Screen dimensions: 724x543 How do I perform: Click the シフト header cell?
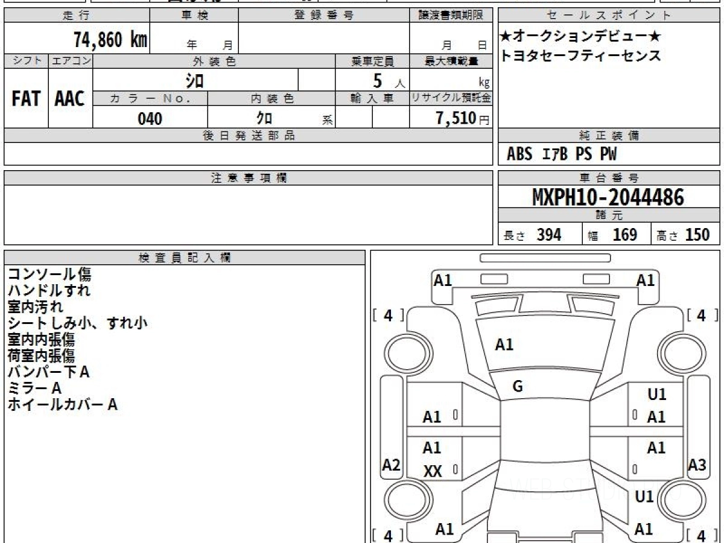(x=26, y=61)
